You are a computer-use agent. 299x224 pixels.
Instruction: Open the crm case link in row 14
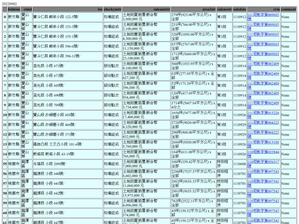click(263, 154)
